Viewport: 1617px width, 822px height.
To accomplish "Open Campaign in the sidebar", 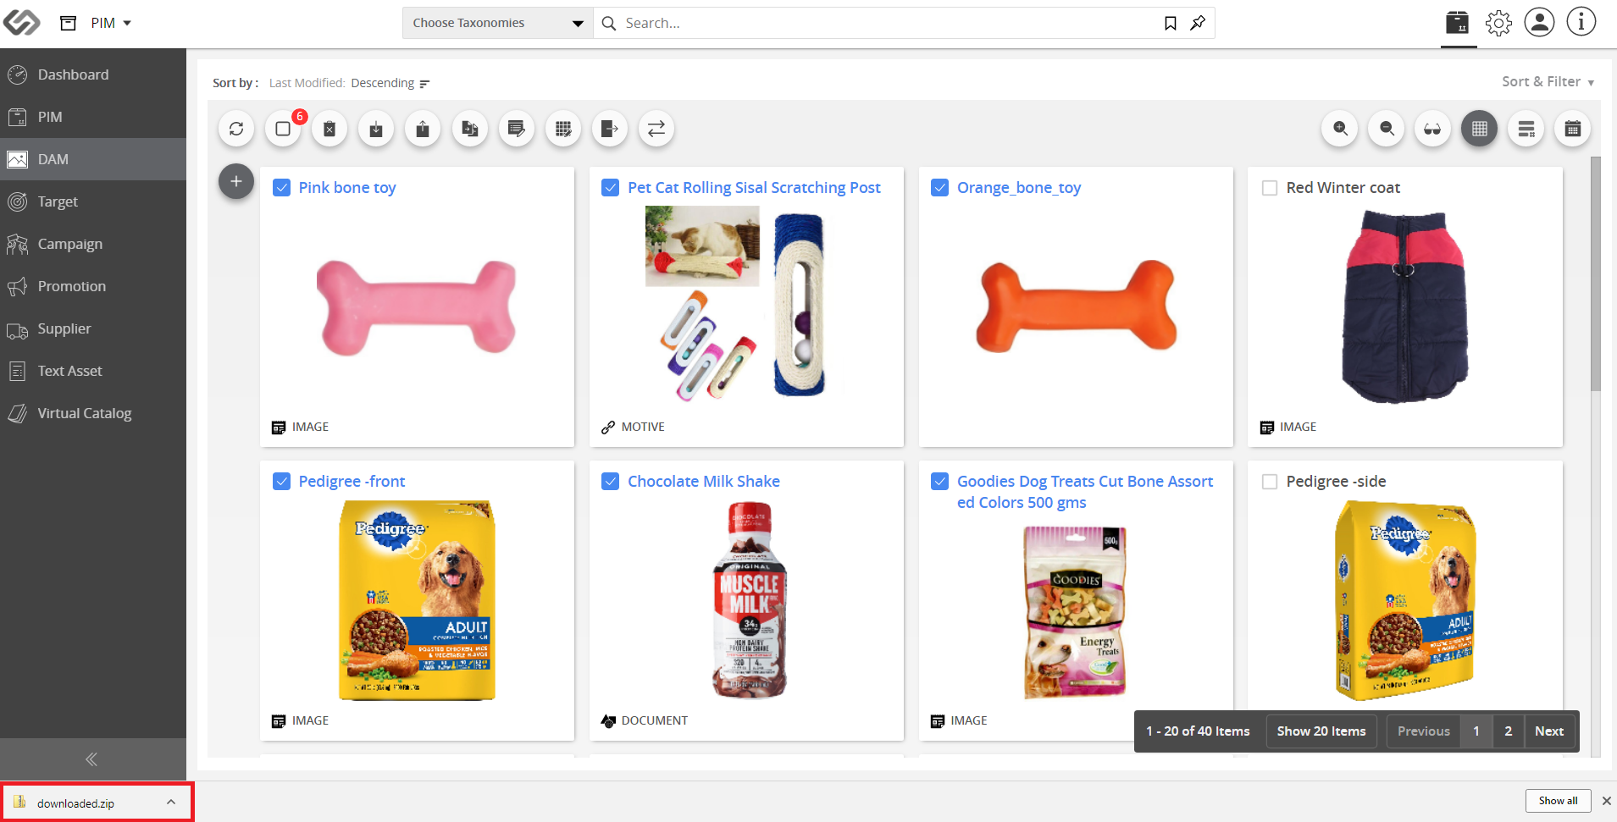I will coord(93,244).
